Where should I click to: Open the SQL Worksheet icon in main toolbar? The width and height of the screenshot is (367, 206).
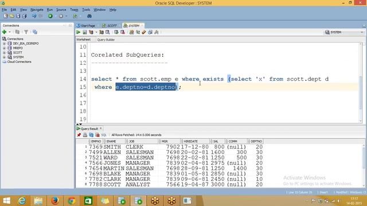point(75,16)
